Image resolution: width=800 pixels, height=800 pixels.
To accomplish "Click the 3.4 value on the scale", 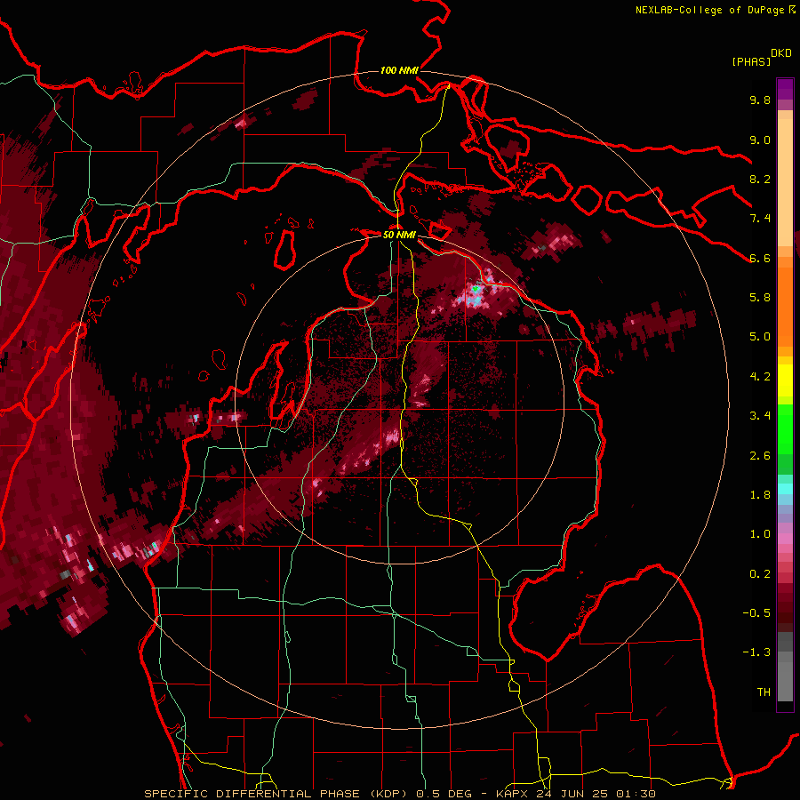I will [760, 416].
